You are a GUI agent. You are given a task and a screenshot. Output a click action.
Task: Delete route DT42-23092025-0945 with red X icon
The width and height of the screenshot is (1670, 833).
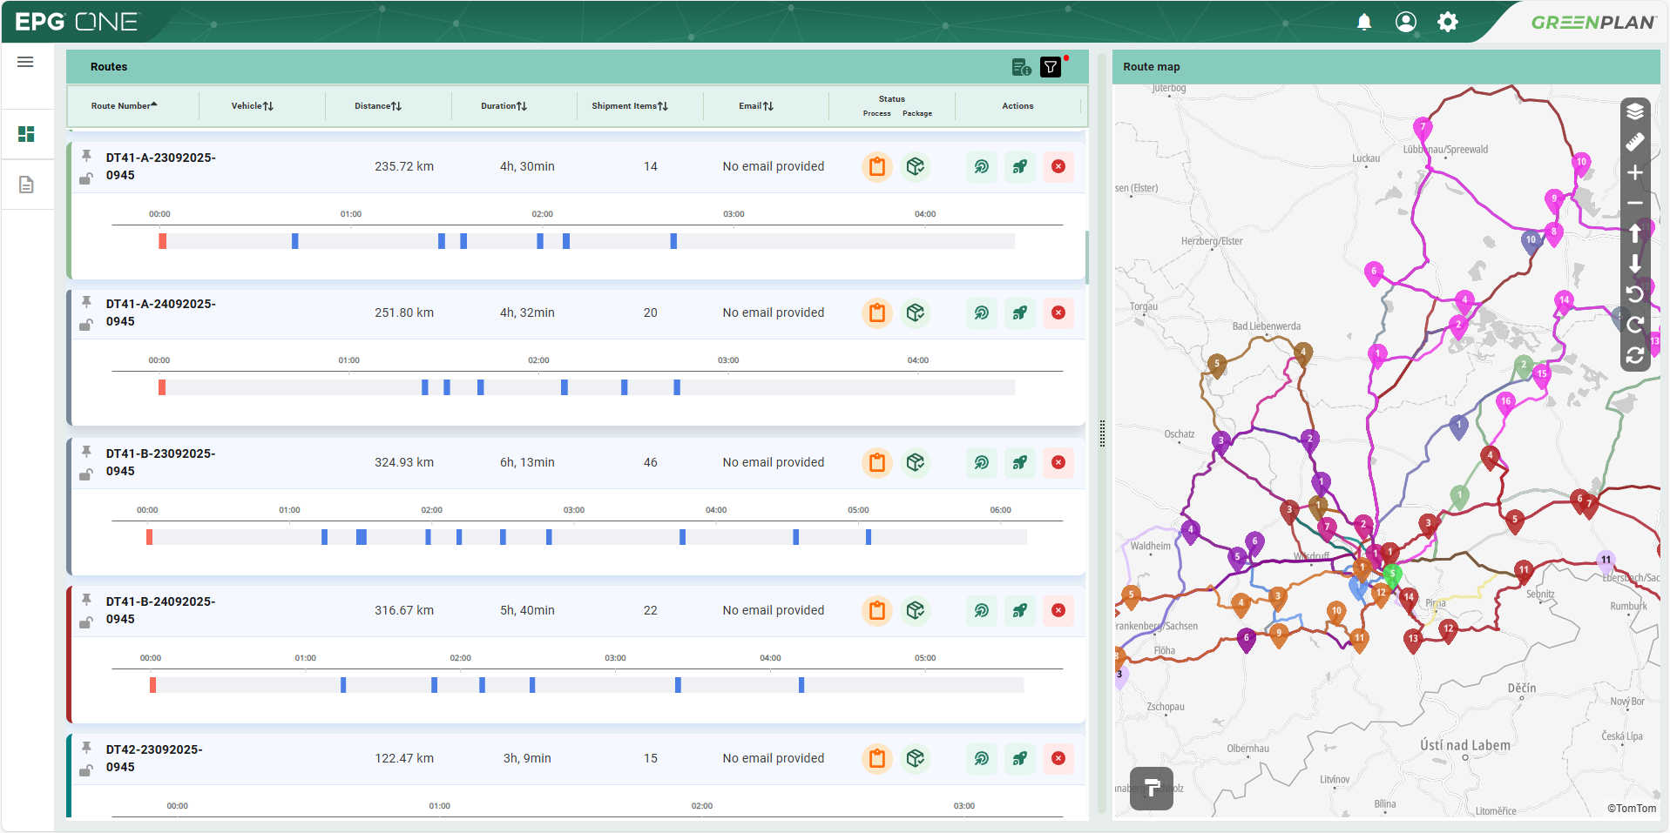1058,758
